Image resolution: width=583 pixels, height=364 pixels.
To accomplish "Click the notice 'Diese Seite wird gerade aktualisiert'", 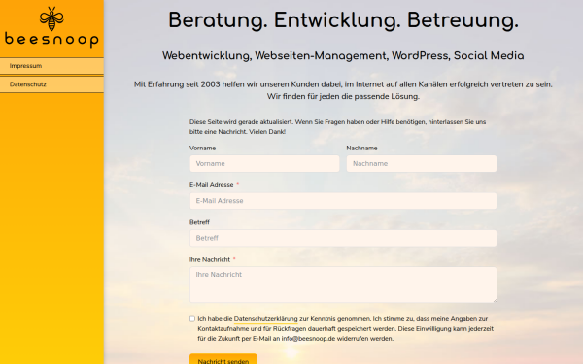I will coord(337,126).
